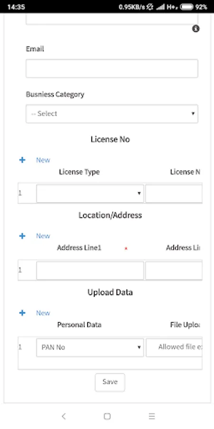Tap the info icon below the top field

[196, 29]
